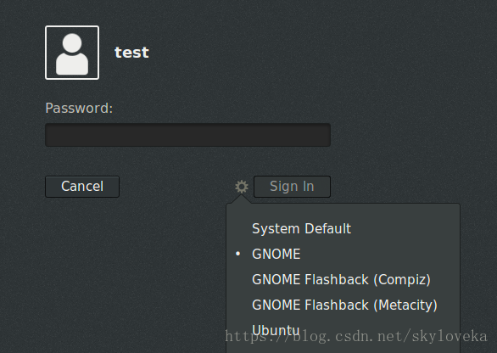Pick the Compiz flashback desktop entry

342,280
